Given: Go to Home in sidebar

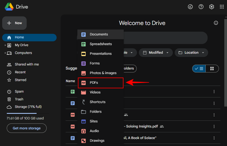Looking at the screenshot, I should (x=29, y=38).
